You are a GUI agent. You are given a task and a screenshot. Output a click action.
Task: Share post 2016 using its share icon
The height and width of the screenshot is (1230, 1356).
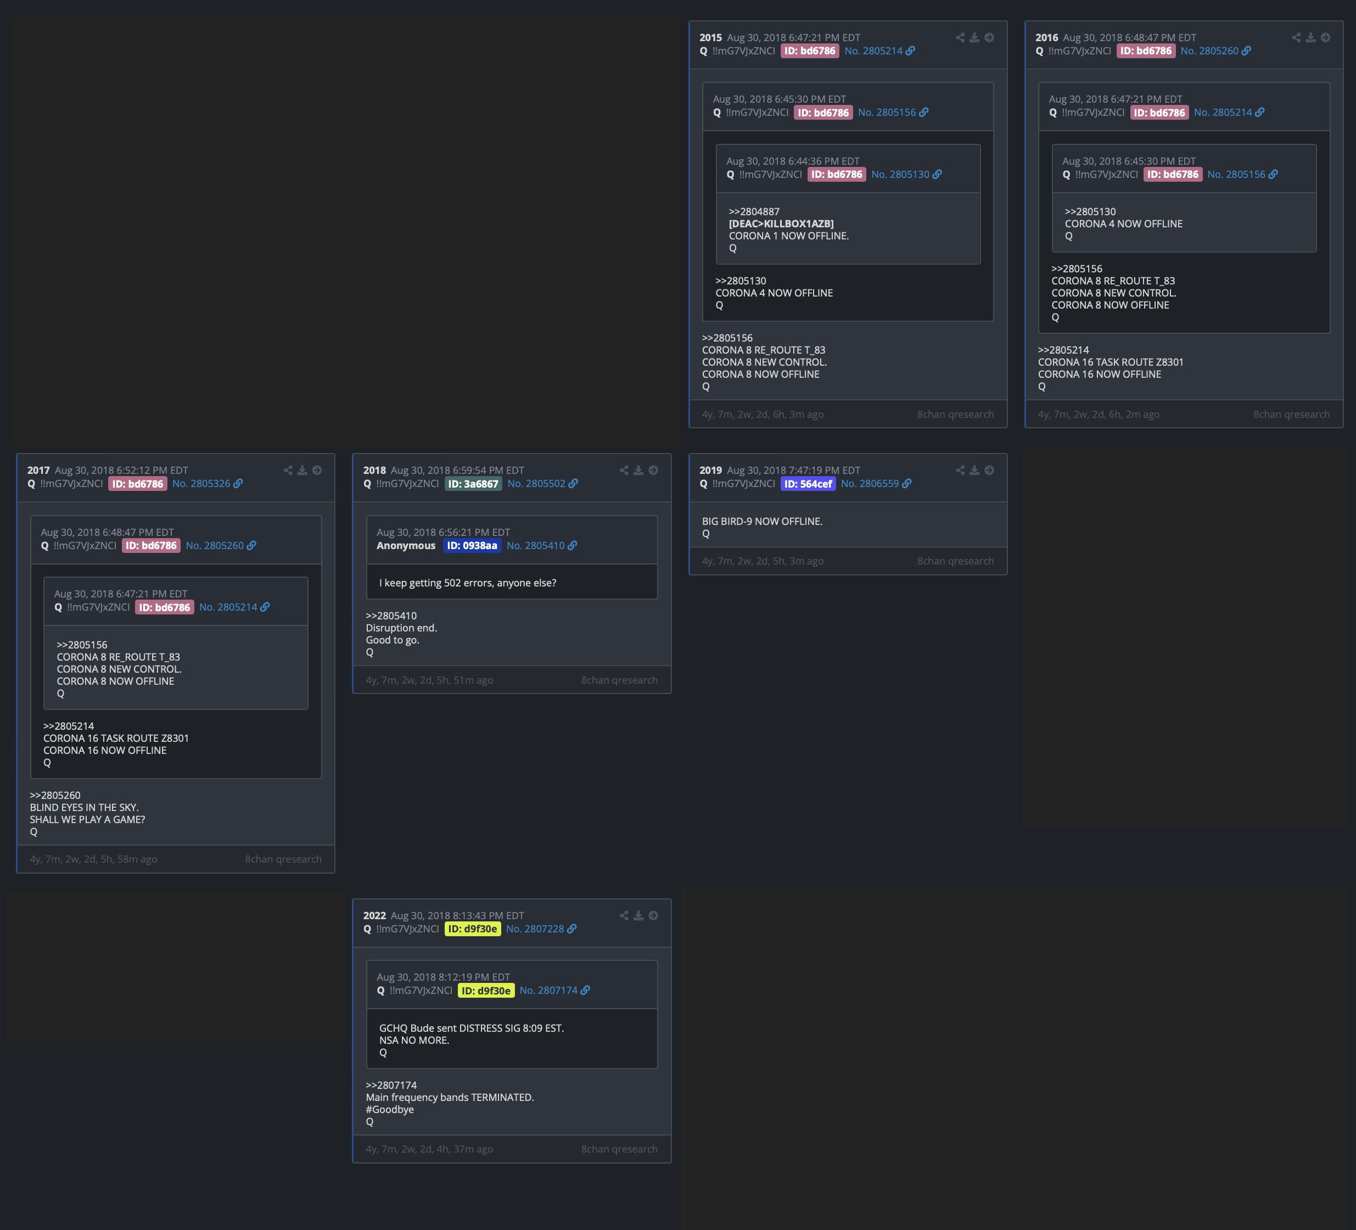1296,38
